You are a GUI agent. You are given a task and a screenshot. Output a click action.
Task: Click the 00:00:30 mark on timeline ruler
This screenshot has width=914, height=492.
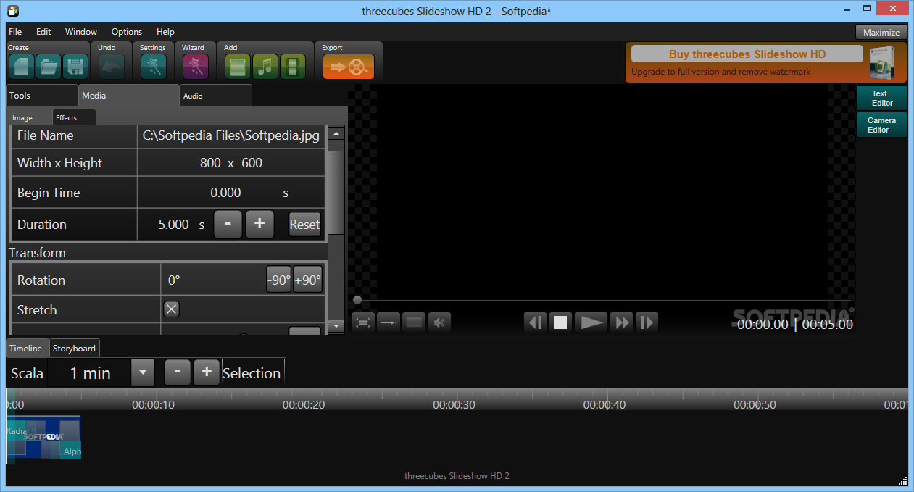click(x=454, y=405)
